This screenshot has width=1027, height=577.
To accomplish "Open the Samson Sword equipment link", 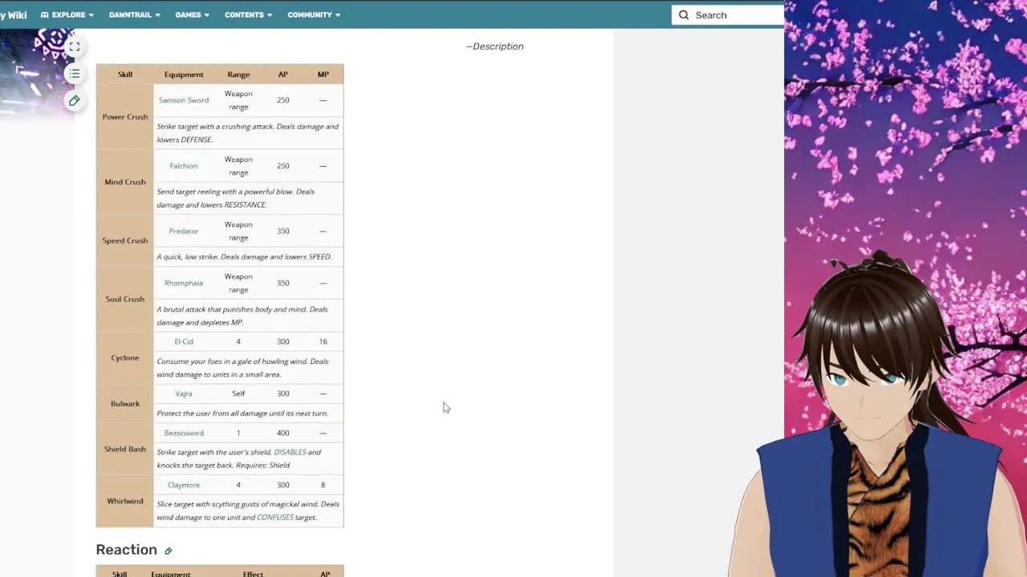I will pos(184,100).
